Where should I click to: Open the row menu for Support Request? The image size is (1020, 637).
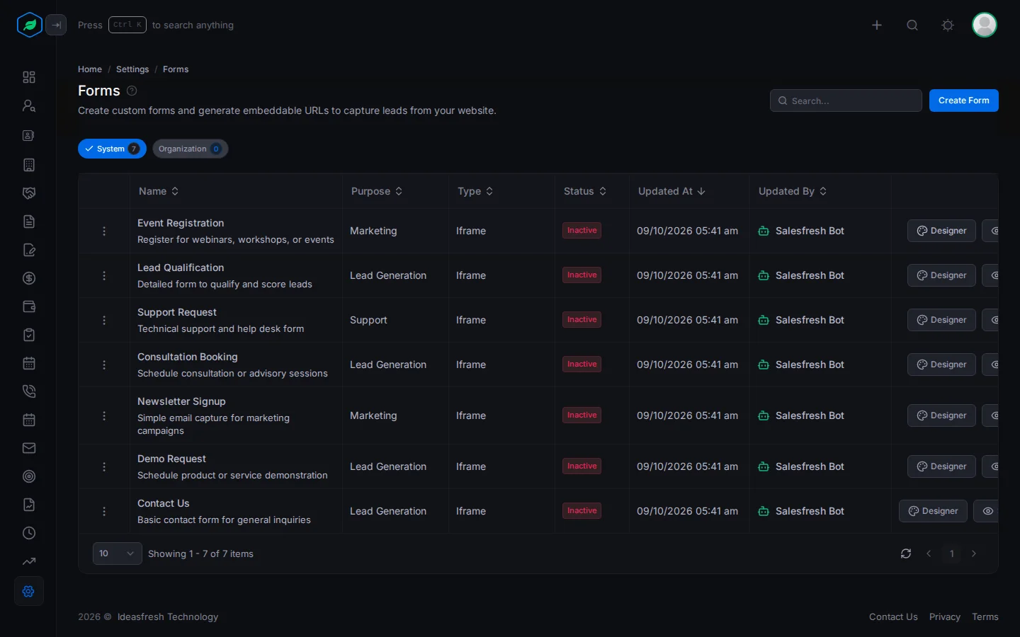(104, 321)
